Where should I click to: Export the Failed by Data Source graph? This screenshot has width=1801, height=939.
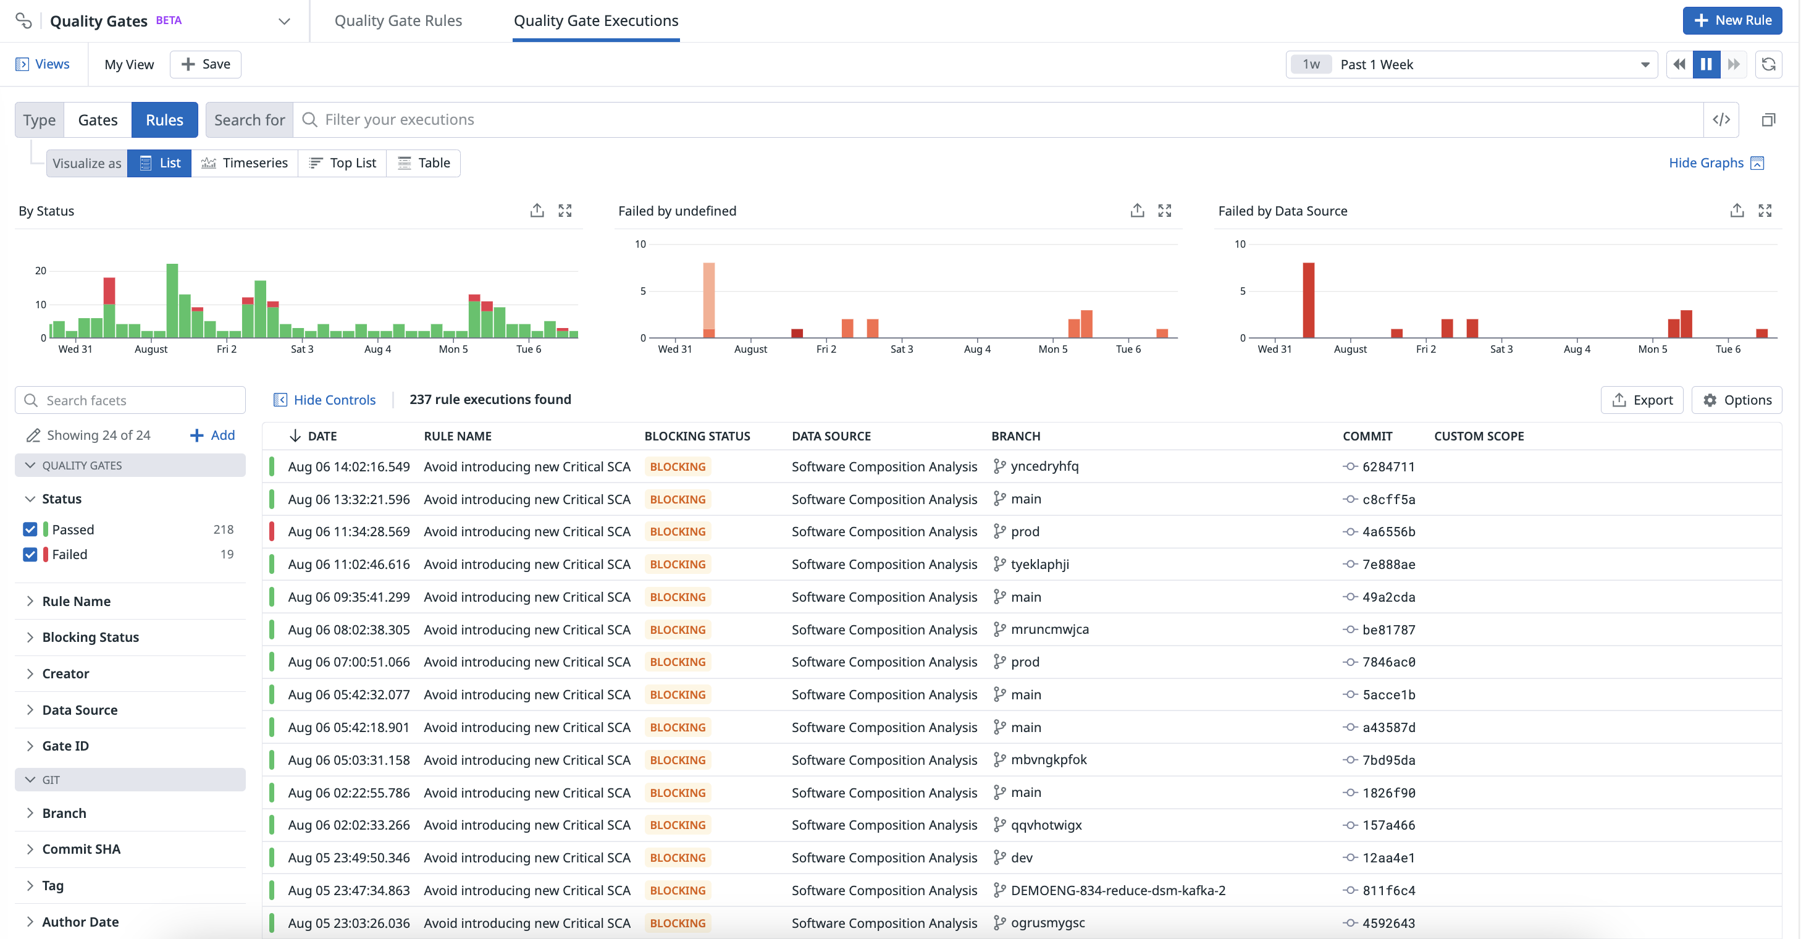[1737, 211]
